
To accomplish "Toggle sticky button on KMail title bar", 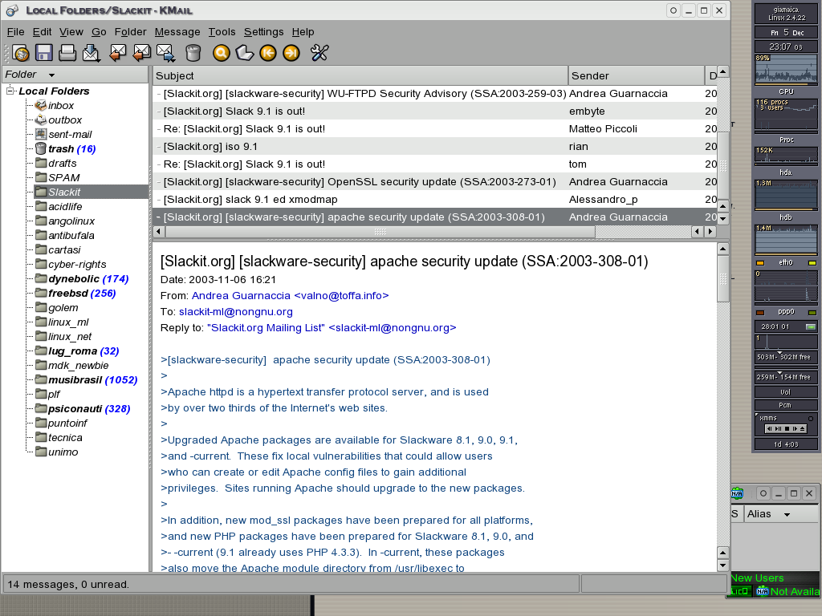I will pos(673,10).
